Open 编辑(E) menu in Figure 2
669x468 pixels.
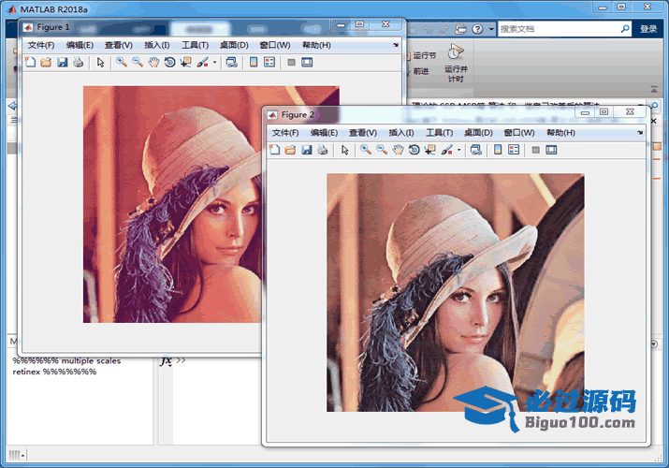(x=325, y=133)
